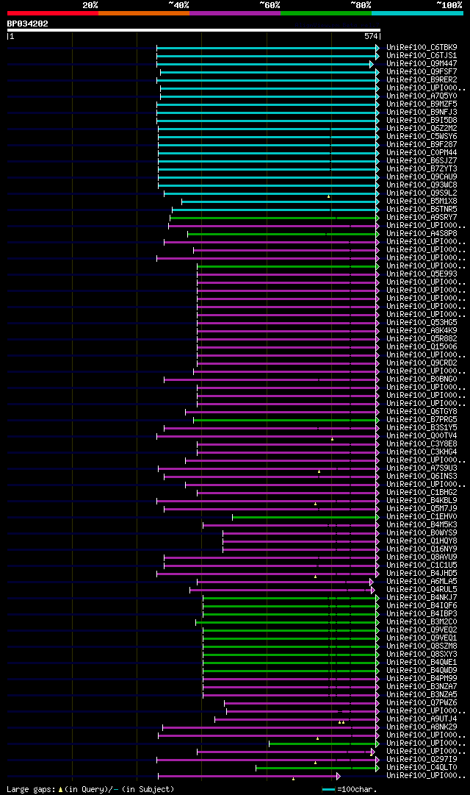Select hit UniRef100_A8NK29
The height and width of the screenshot is (795, 470).
click(422, 727)
